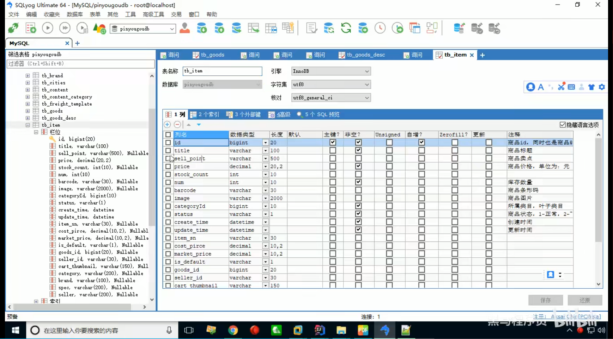Click the remove column minus icon

[x=177, y=125]
